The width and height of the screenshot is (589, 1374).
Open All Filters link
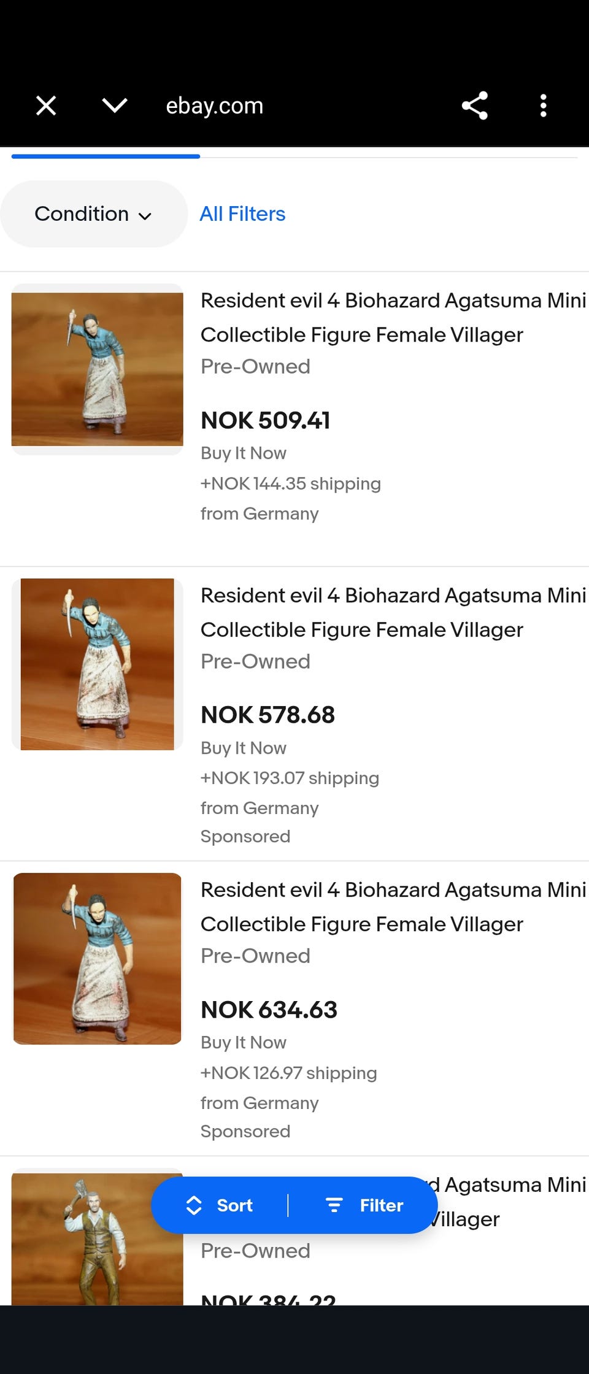coord(242,214)
